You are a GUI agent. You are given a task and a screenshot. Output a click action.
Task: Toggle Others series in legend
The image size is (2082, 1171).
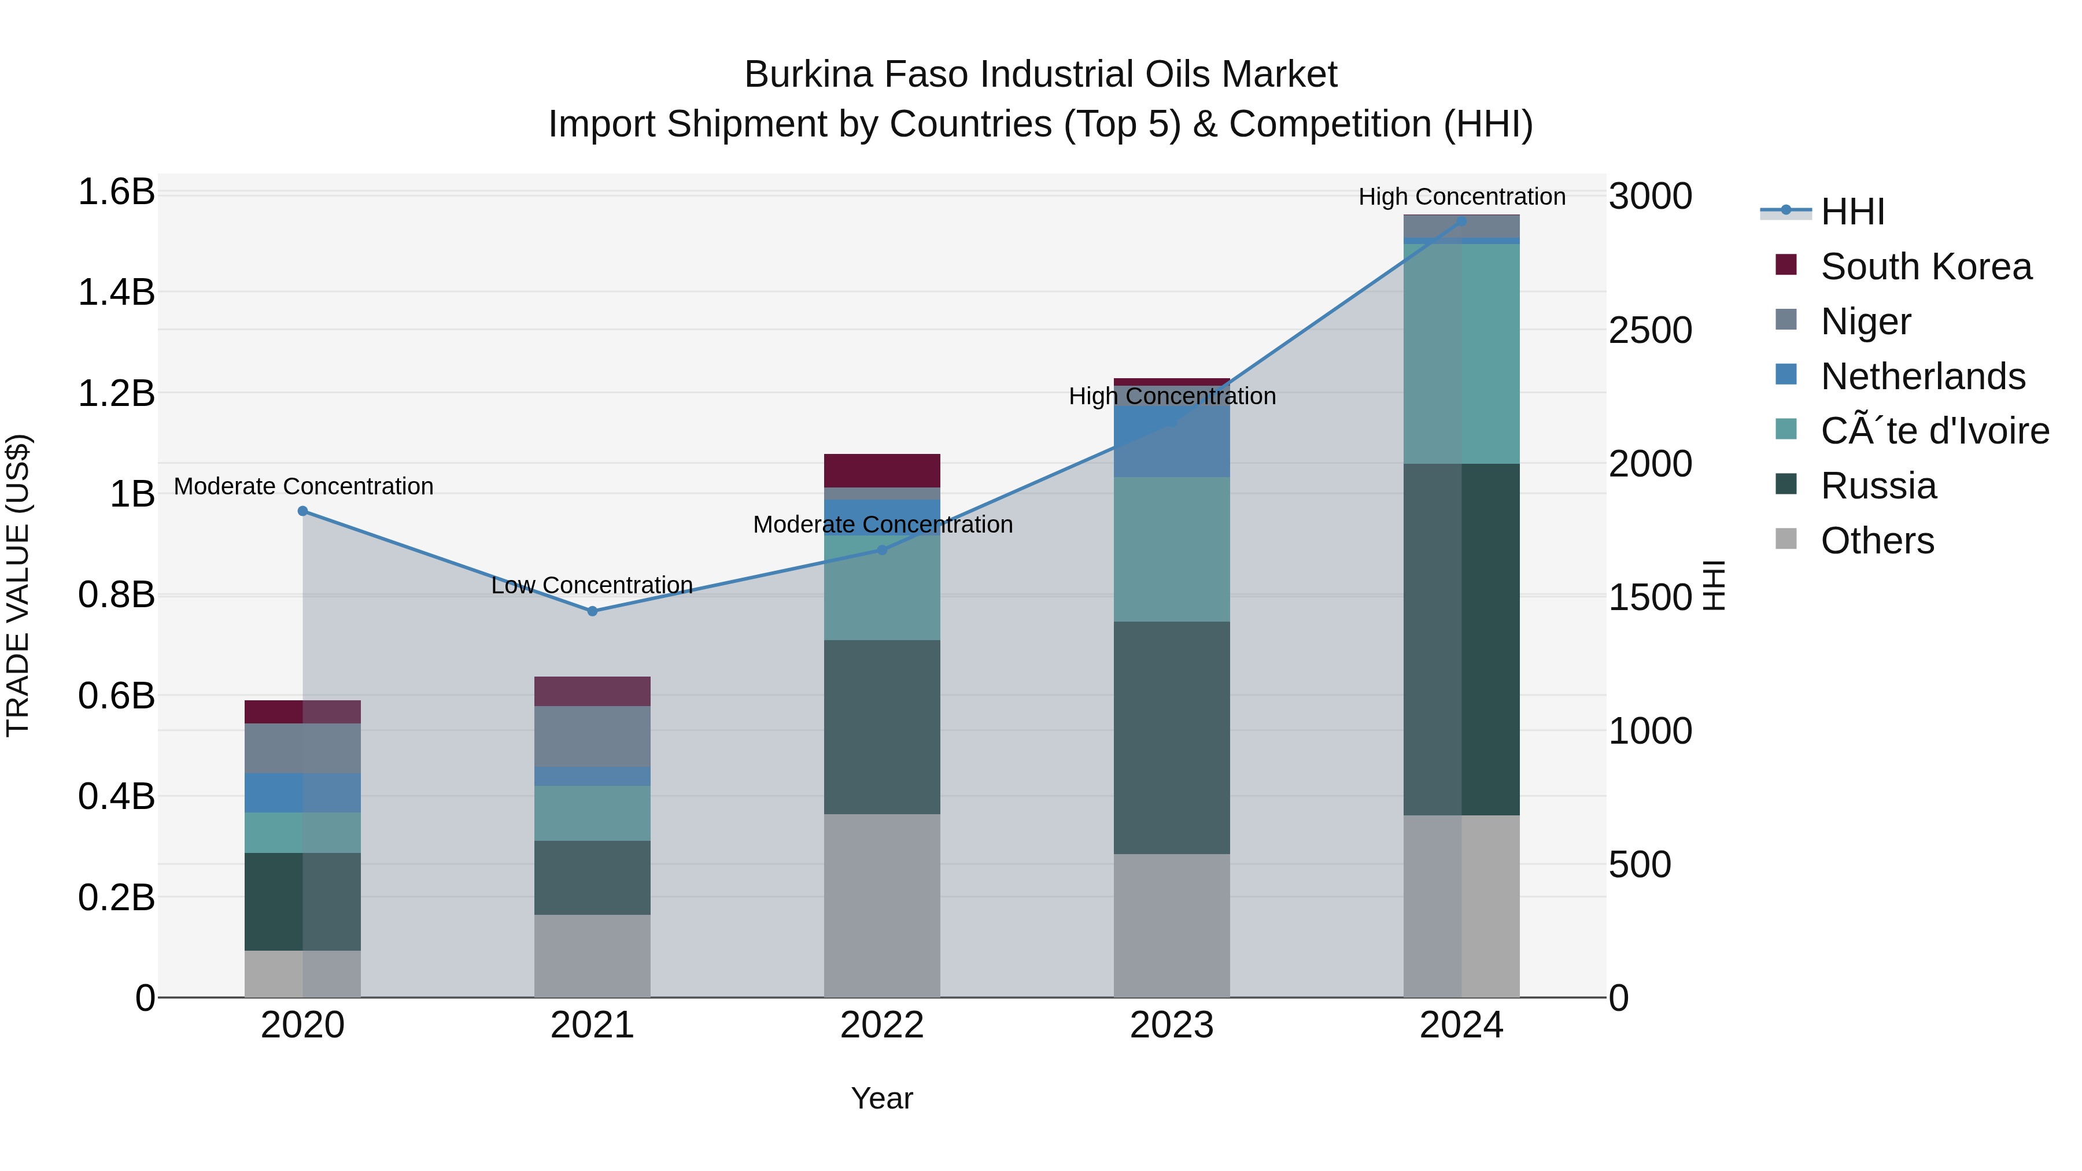point(1854,541)
